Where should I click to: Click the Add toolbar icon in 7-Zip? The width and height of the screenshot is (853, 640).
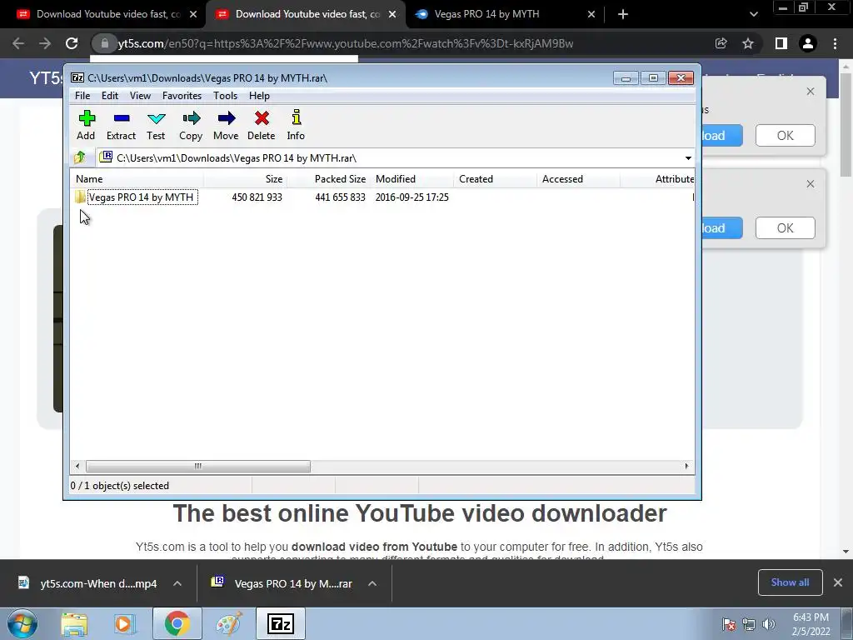(86, 125)
